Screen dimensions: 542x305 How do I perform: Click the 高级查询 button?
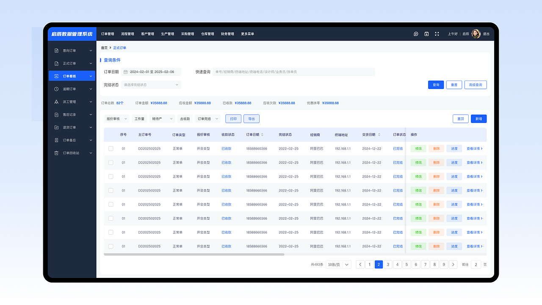click(476, 85)
